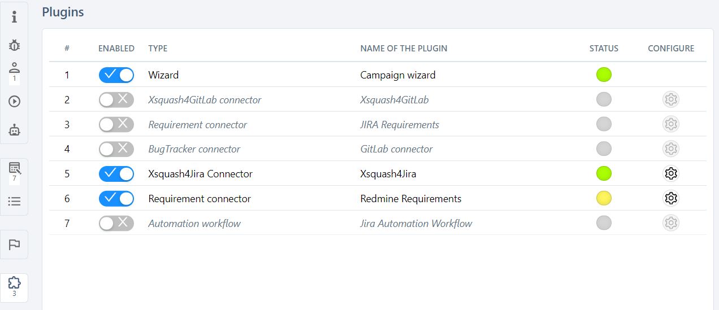Click the yellow status indicator for Redmine

point(604,198)
